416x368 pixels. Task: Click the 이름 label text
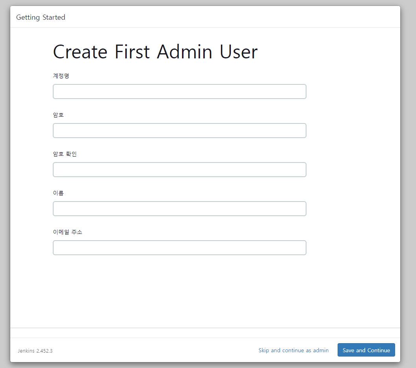pos(58,193)
